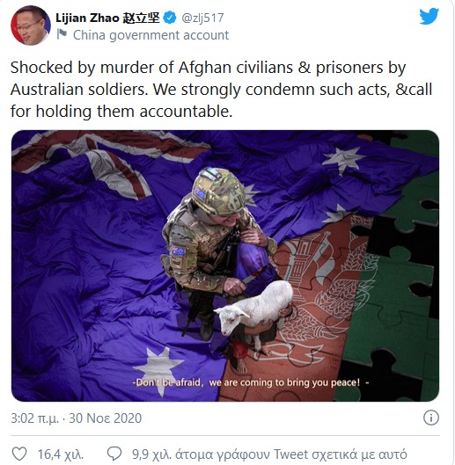The image size is (455, 465).
Task: Click the display name Lijian Zhao
Action: click(87, 18)
